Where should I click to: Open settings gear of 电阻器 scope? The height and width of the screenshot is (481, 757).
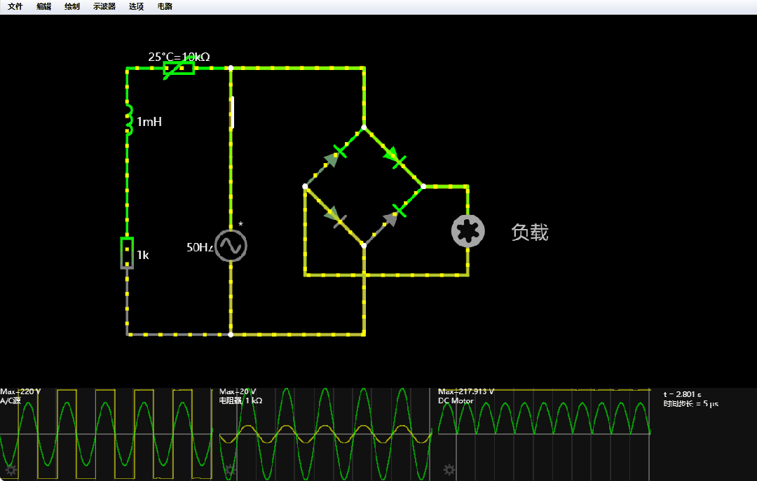point(231,470)
